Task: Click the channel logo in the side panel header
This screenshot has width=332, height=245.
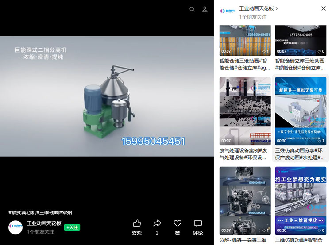Action: 227,11
